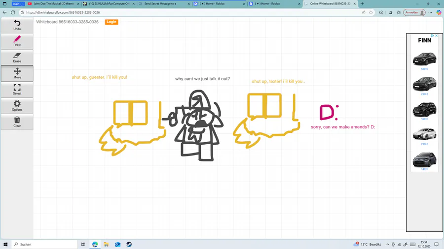Open the Copilot sidebar icon
Viewport: 444px width, 249px height.
coord(439,12)
